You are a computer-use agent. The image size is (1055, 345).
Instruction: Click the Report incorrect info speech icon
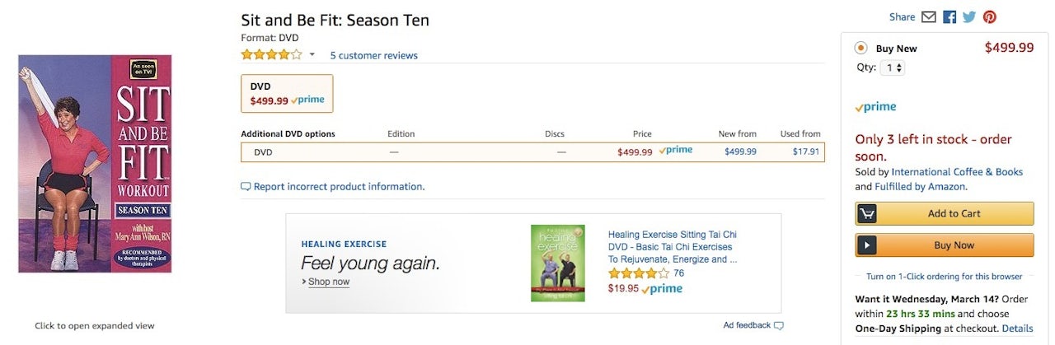tap(246, 187)
